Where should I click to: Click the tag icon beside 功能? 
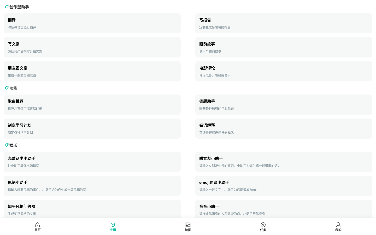[7, 88]
